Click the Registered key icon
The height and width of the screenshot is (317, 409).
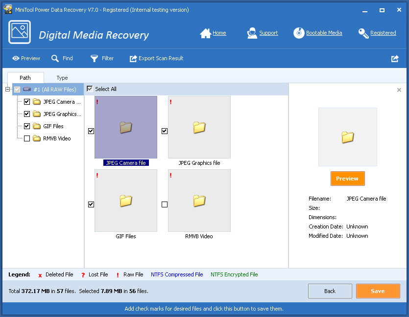tap(363, 33)
